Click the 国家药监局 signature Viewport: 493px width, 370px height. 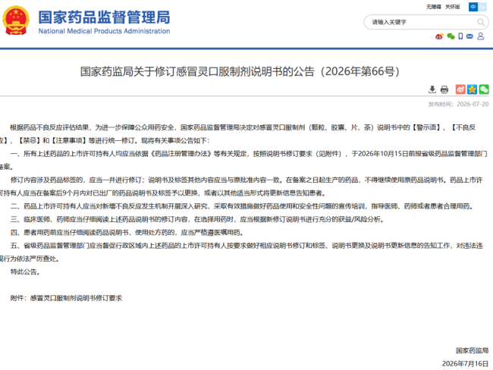[x=473, y=350]
